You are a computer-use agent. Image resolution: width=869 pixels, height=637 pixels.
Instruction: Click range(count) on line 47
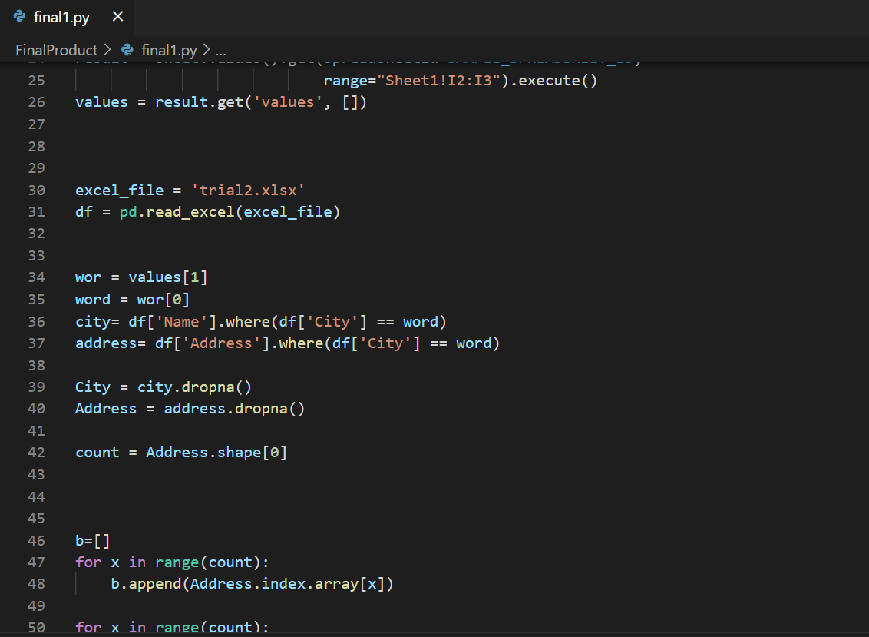[x=208, y=562]
